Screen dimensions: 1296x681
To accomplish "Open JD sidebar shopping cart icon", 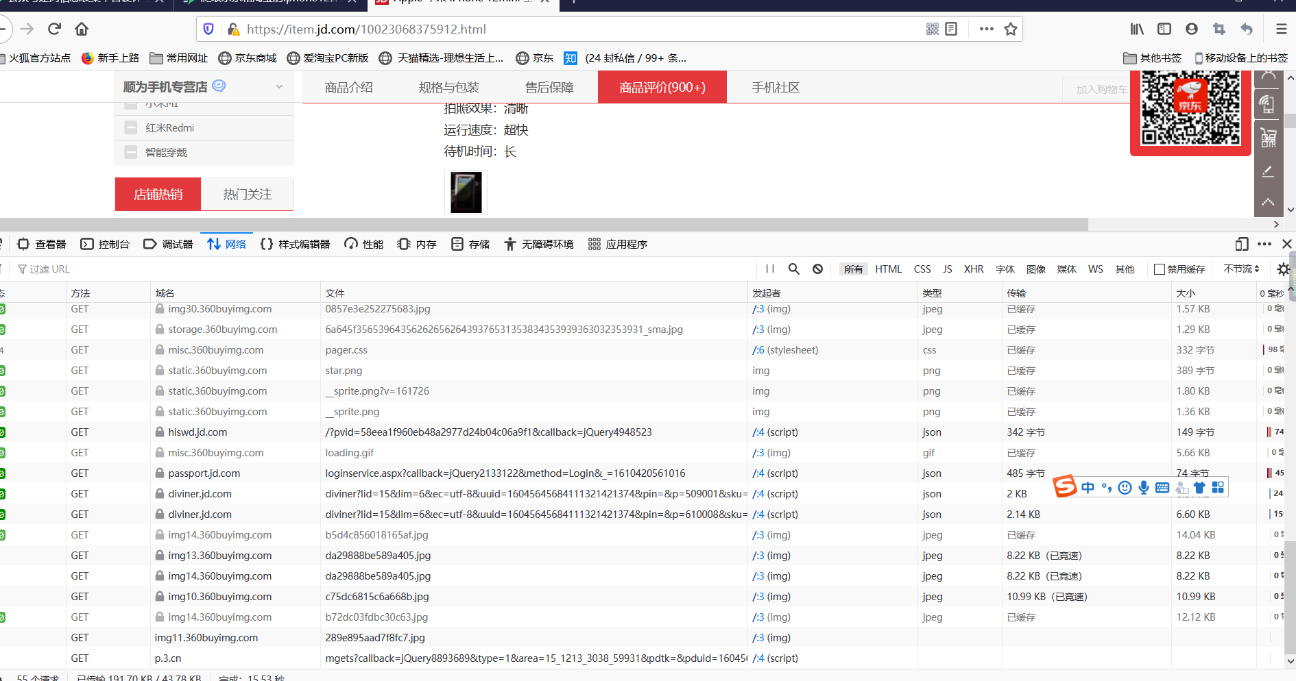I will [x=1269, y=138].
